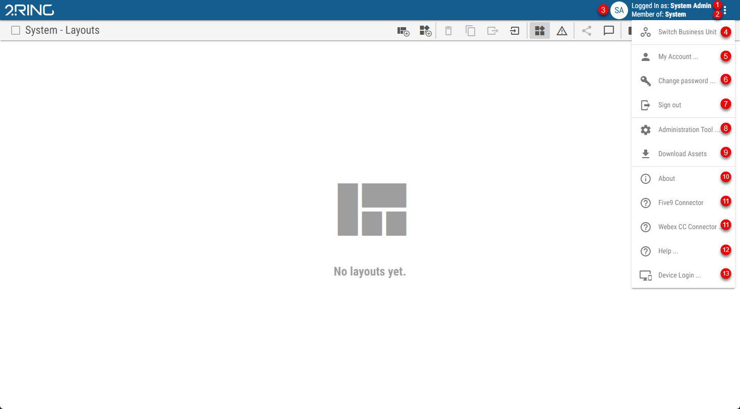This screenshot has height=409, width=740.
Task: Click the SA user avatar
Action: pyautogui.click(x=619, y=10)
